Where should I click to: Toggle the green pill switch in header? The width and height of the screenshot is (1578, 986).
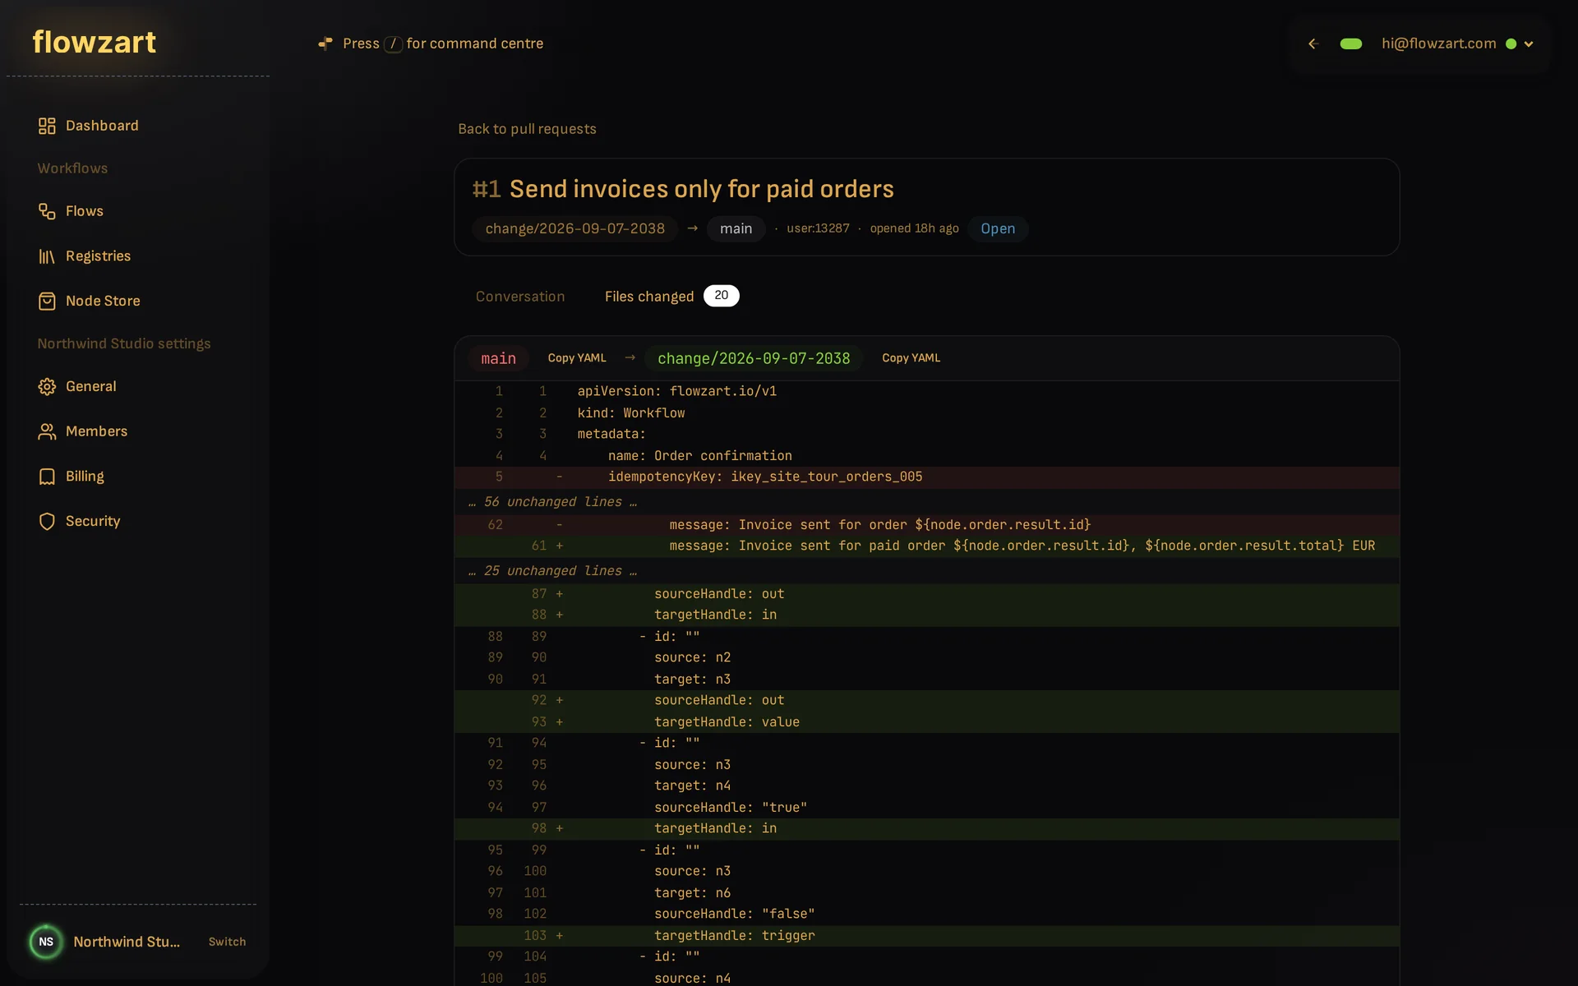coord(1351,44)
